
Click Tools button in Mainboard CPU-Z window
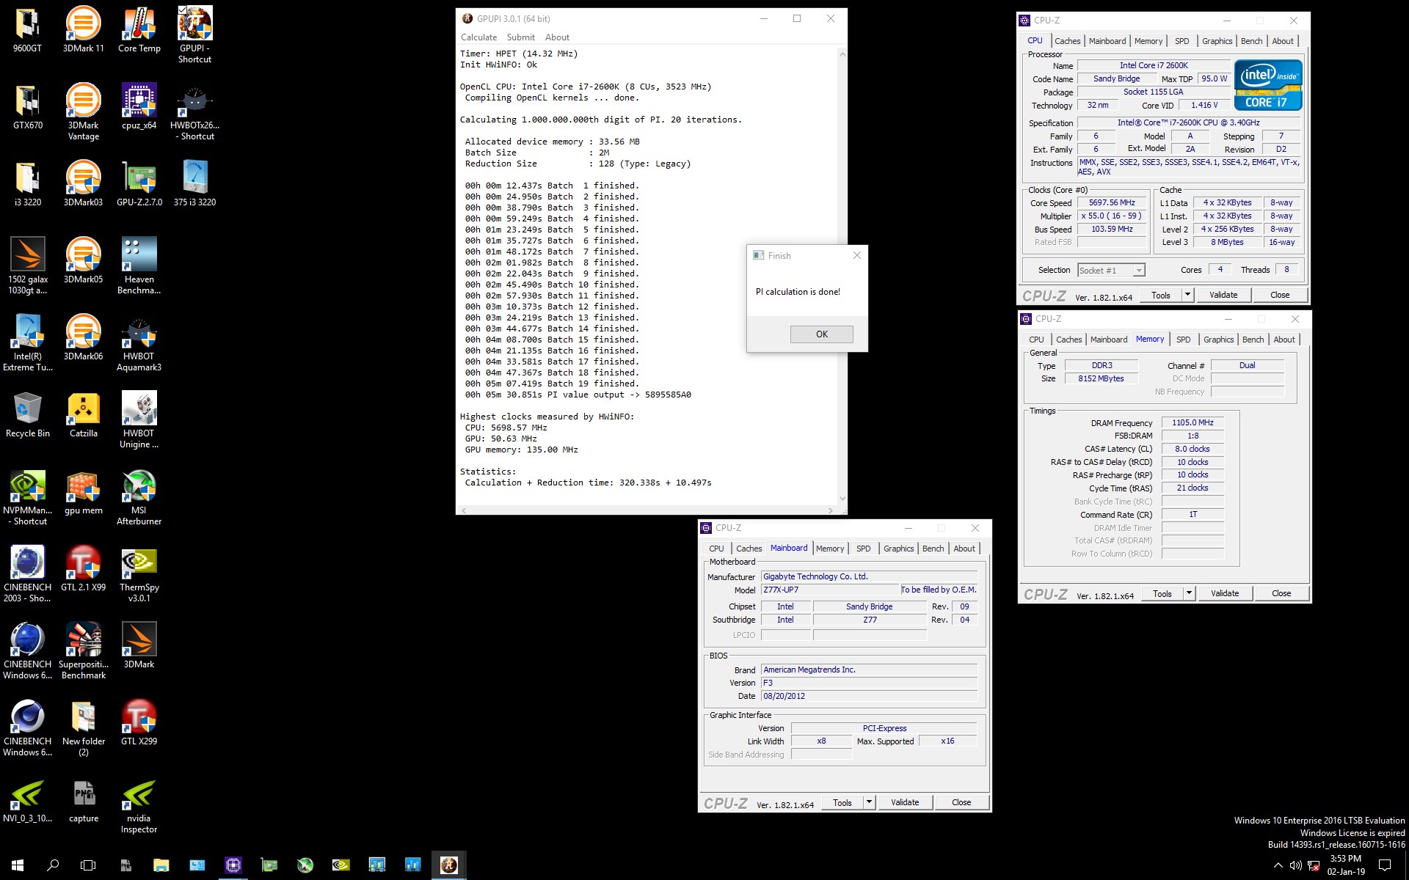point(842,802)
